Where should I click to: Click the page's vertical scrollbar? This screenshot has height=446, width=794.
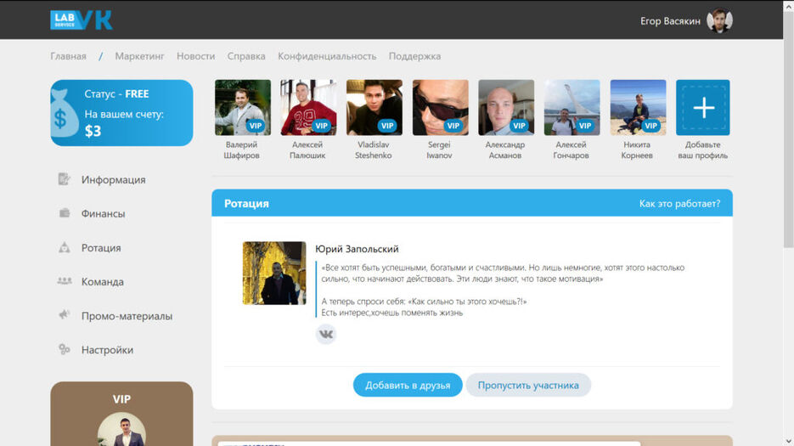[x=788, y=223]
